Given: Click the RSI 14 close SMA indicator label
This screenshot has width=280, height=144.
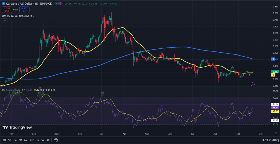Looking at the screenshot, I should point(14,90).
